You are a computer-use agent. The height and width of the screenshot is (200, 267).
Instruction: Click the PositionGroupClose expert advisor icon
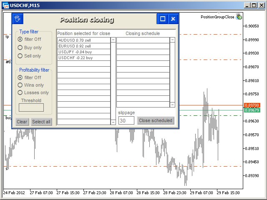point(239,17)
